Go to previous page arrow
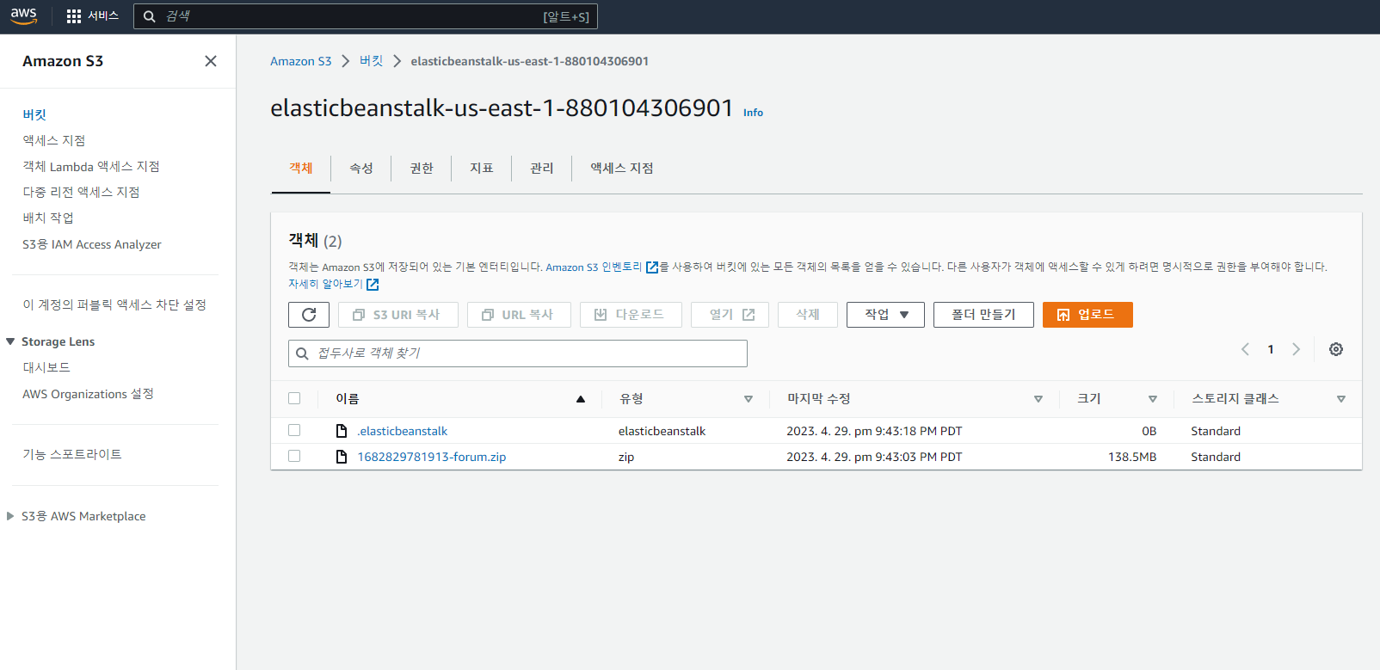Viewport: 1380px width, 670px height. [1245, 349]
